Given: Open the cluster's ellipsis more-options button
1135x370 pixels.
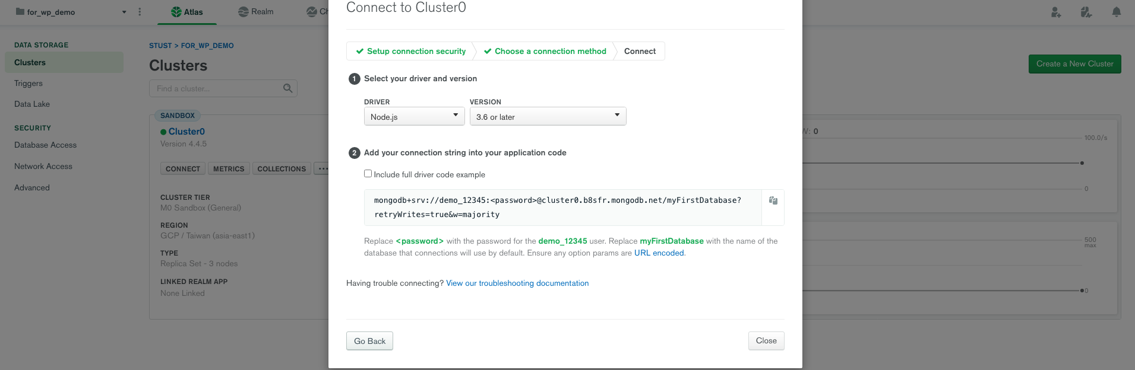Looking at the screenshot, I should [322, 169].
